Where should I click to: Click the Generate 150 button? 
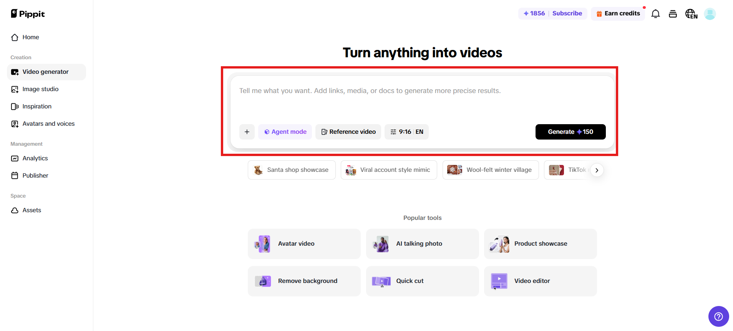570,132
